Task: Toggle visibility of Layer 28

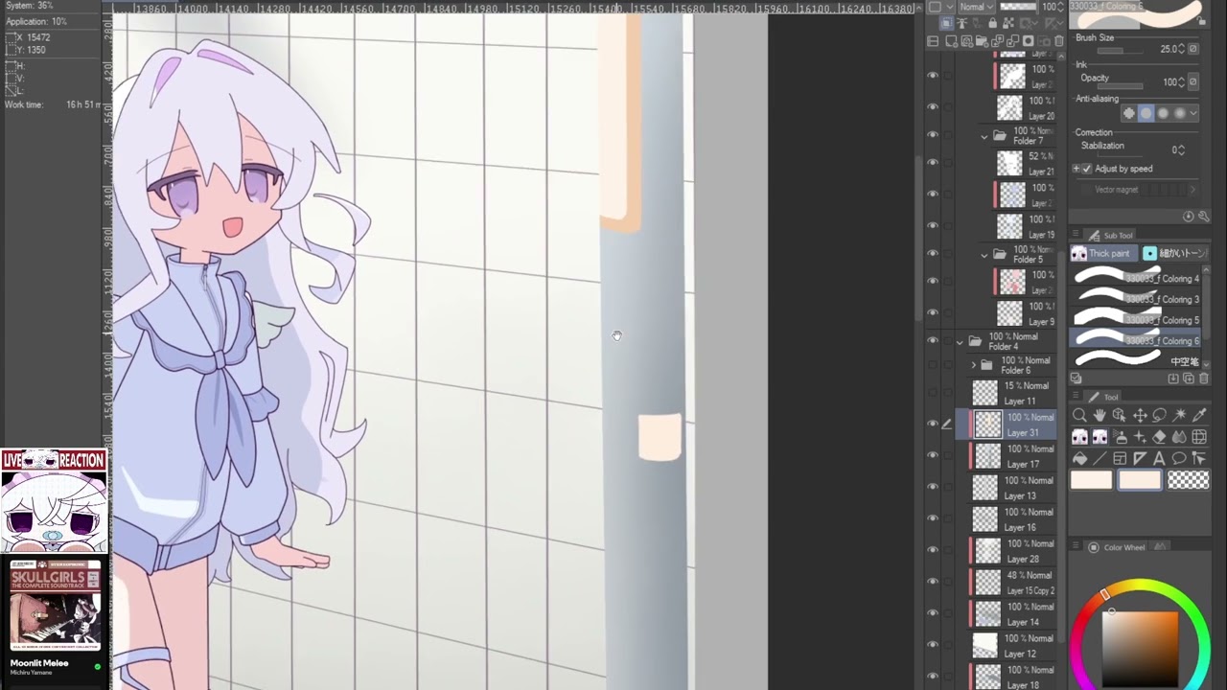Action: (933, 550)
